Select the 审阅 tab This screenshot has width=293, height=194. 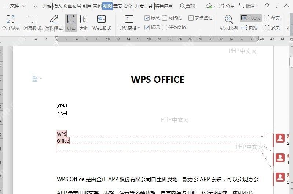(97, 6)
